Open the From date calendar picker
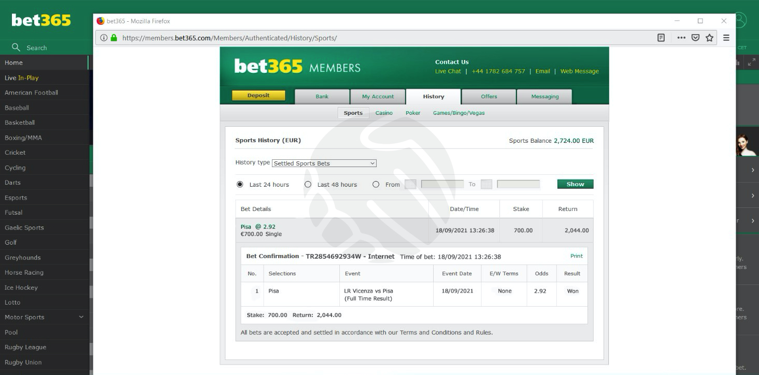759x375 pixels. [410, 184]
